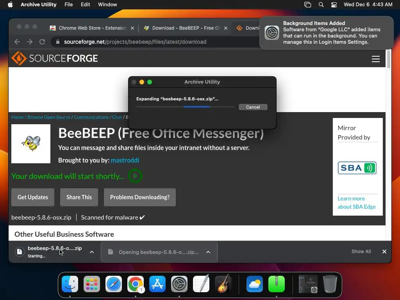This screenshot has width=400, height=300.
Task: Click the BeeBEEP bee logo
Action: click(31, 144)
